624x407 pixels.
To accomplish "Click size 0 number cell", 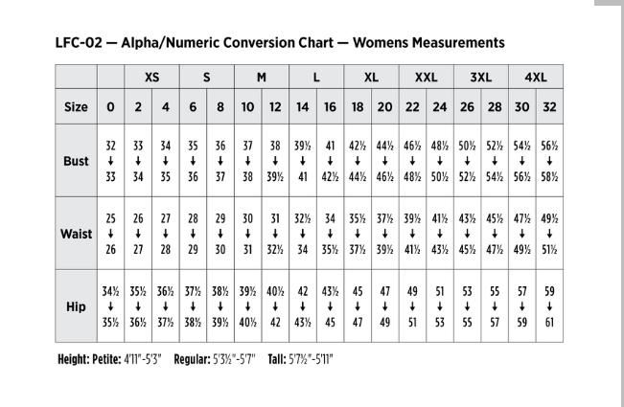I will [x=110, y=107].
